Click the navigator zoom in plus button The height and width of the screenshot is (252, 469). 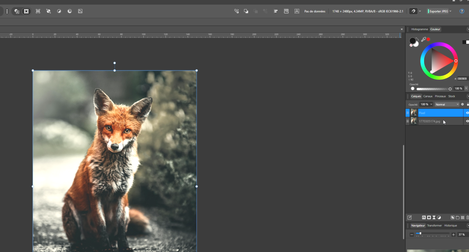tap(453, 235)
